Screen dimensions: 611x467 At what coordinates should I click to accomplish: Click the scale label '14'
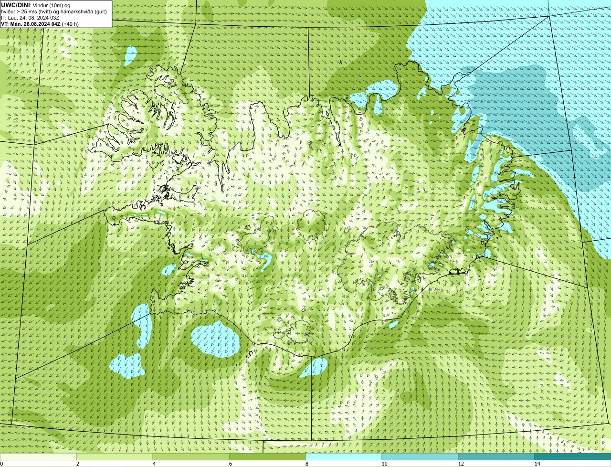(x=537, y=464)
